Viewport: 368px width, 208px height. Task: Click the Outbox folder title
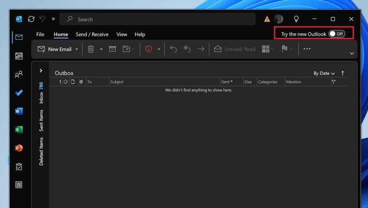64,73
